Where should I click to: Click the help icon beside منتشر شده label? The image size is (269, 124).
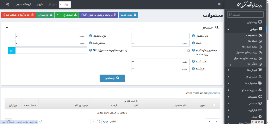[x=91, y=43]
